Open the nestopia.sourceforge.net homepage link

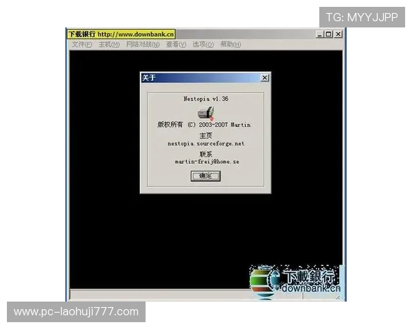point(205,144)
